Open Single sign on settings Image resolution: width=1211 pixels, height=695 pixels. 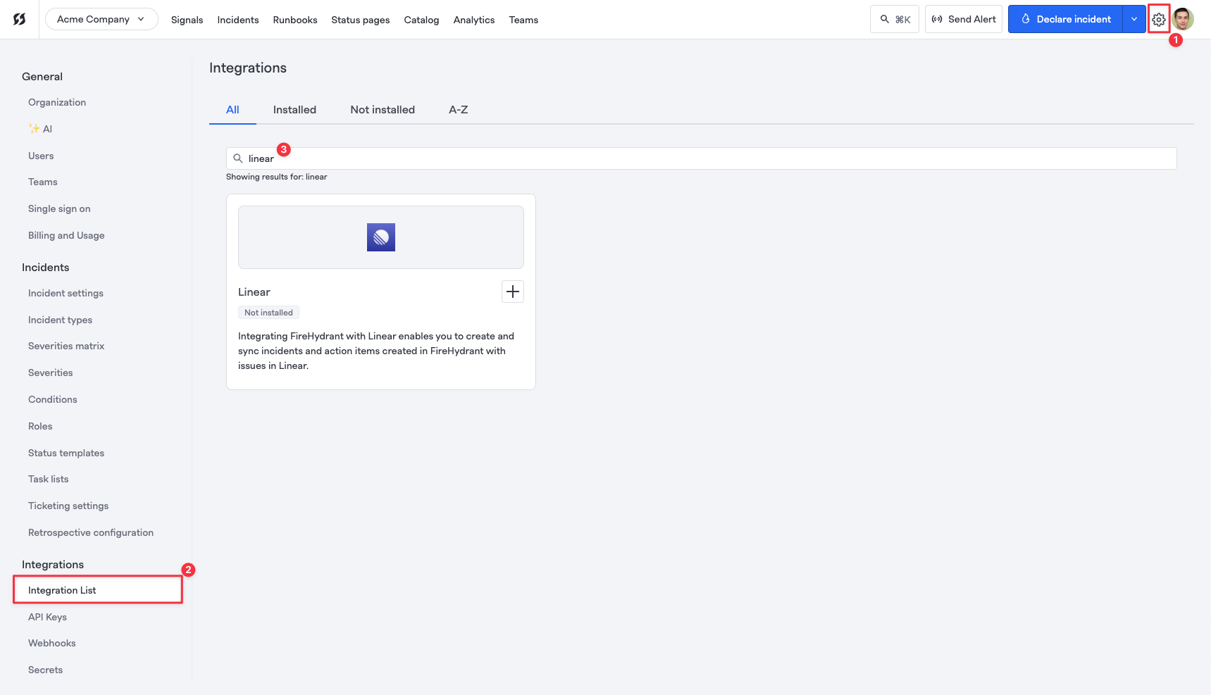tap(59, 208)
